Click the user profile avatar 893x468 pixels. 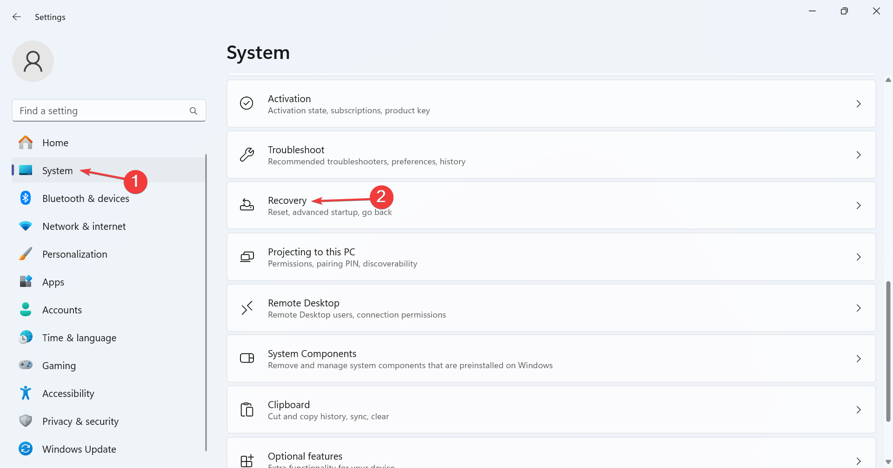33,61
